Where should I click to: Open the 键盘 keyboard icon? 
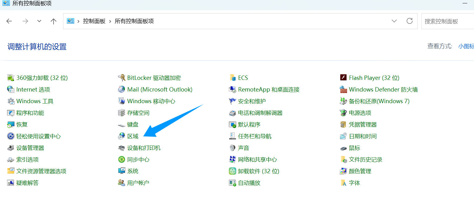pyautogui.click(x=122, y=125)
